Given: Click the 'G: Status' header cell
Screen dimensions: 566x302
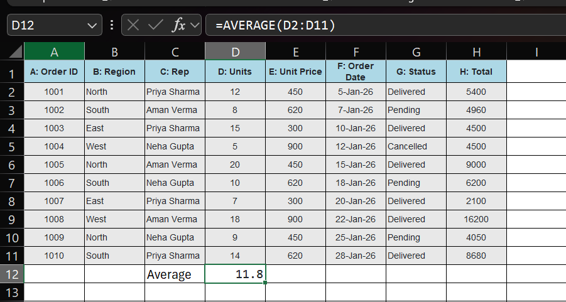Looking at the screenshot, I should click(416, 72).
